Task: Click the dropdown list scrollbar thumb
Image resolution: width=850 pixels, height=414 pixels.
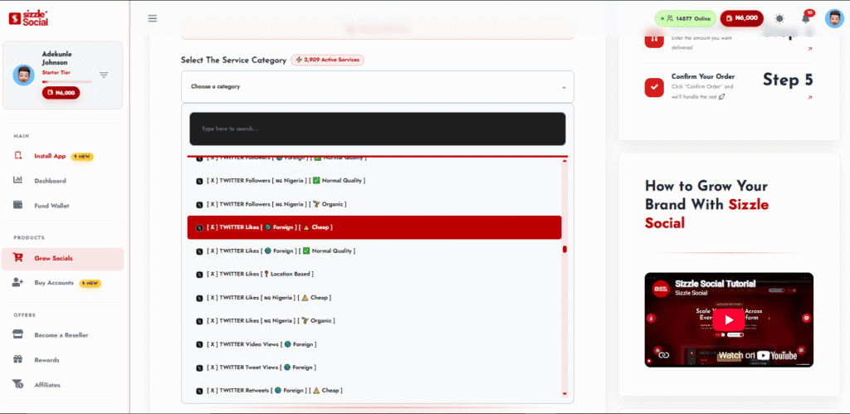Action: [x=564, y=249]
